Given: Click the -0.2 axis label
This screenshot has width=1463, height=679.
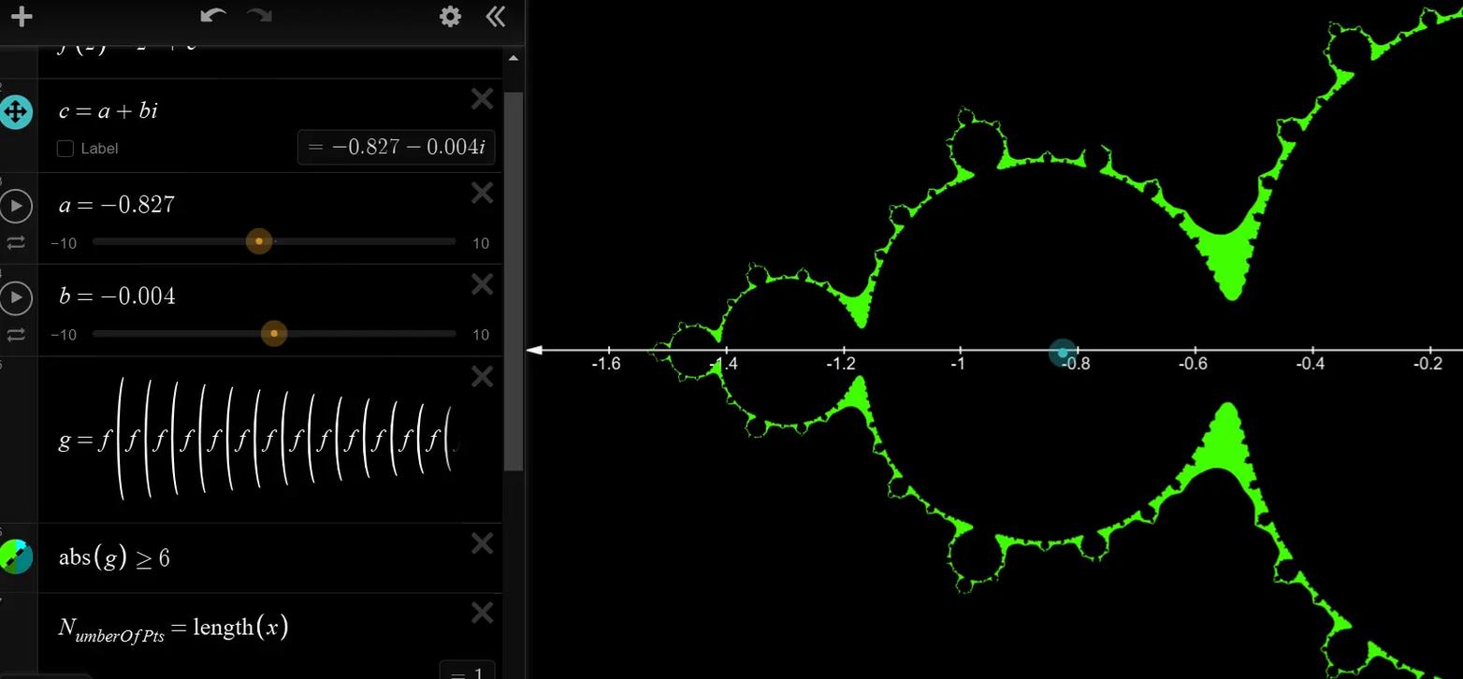Looking at the screenshot, I should coord(1428,365).
